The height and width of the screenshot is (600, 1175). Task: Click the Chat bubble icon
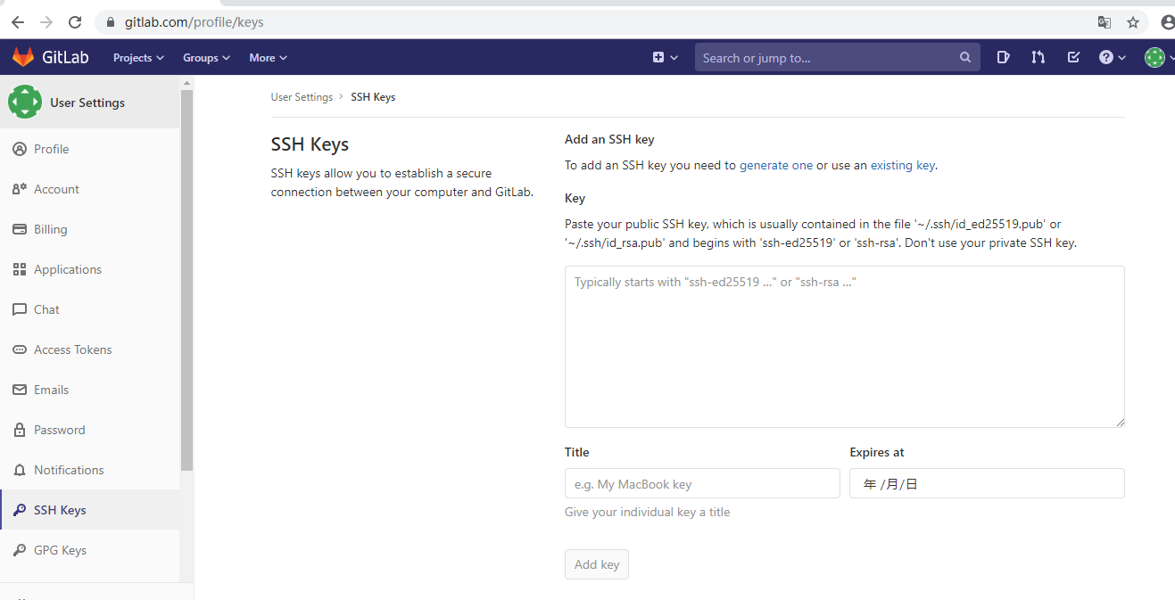coord(20,309)
